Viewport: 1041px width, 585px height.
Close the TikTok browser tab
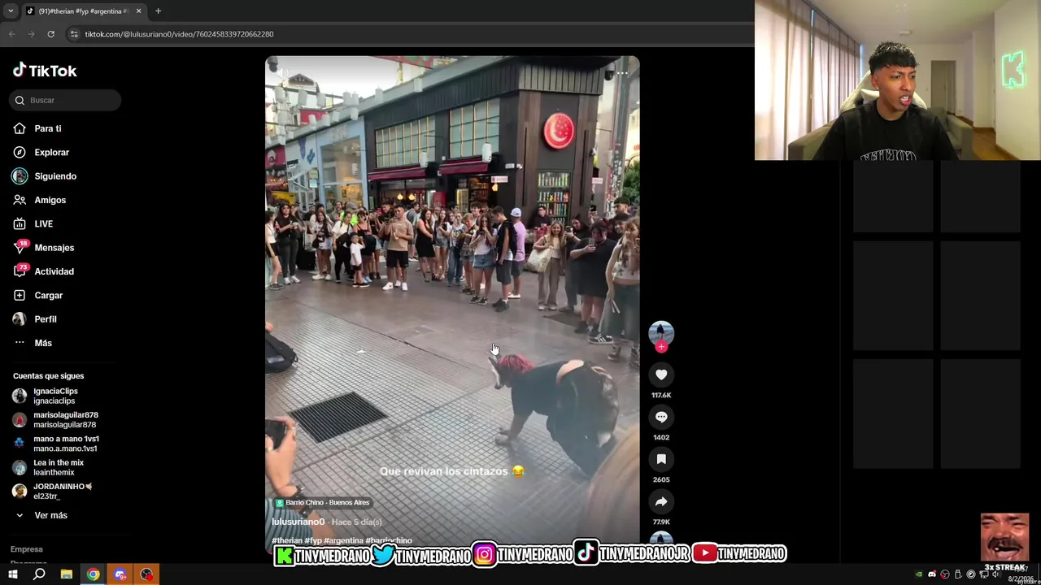point(138,11)
